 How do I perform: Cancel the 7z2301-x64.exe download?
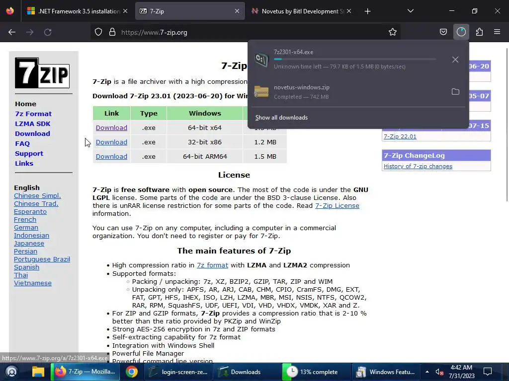(455, 60)
